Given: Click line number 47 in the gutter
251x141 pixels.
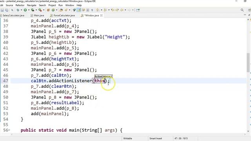Looking at the screenshot, I should [5, 81].
